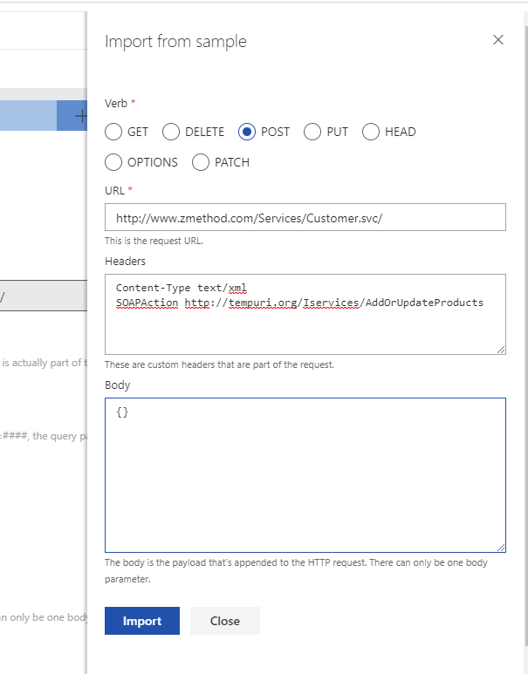Click the Content-Type line in Headers box
The image size is (528, 674).
pos(182,287)
